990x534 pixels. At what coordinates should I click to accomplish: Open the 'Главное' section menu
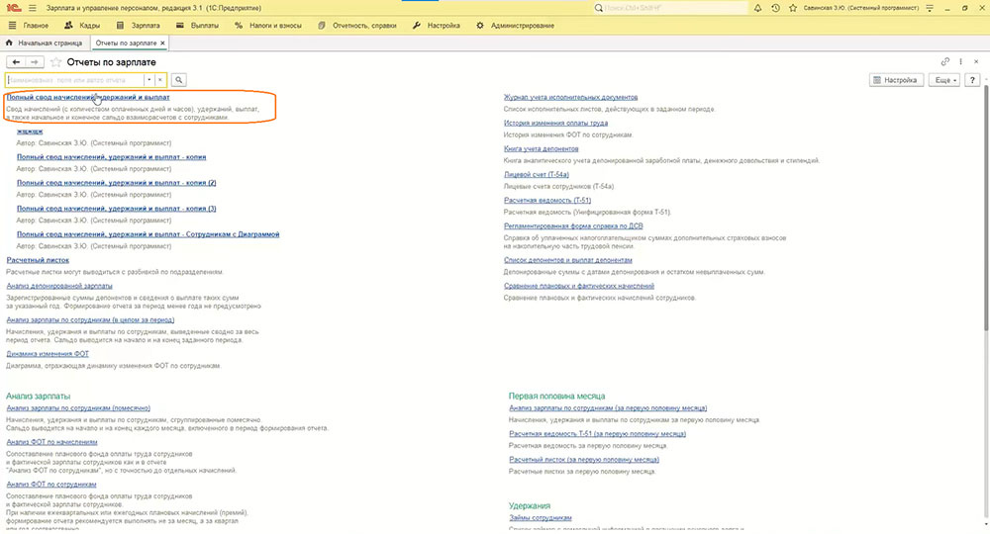pyautogui.click(x=29, y=26)
